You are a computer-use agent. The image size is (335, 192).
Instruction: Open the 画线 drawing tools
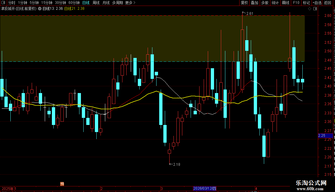coord(285,3)
